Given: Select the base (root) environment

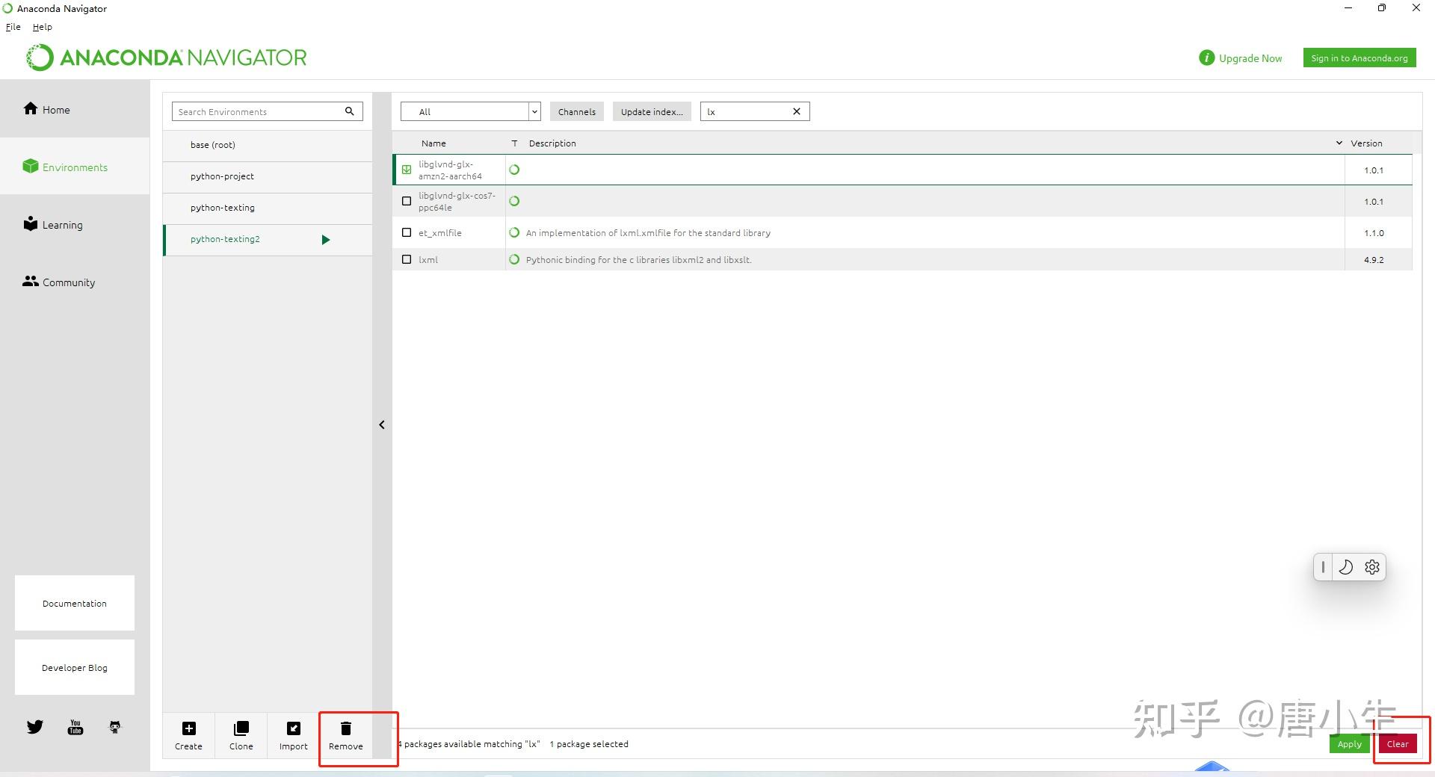Looking at the screenshot, I should click(x=268, y=145).
